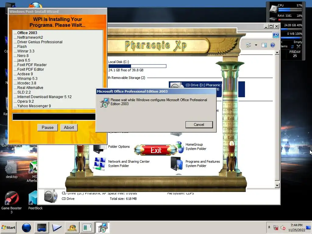The height and width of the screenshot is (234, 312).
Task: Click the muted volume tray icon
Action: [x=283, y=227]
